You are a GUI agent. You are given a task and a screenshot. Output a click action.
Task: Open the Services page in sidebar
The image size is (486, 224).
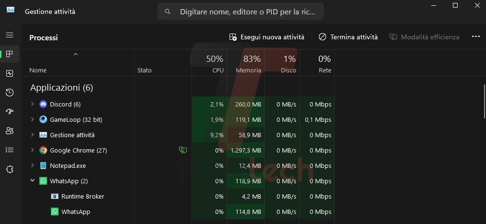click(x=9, y=169)
